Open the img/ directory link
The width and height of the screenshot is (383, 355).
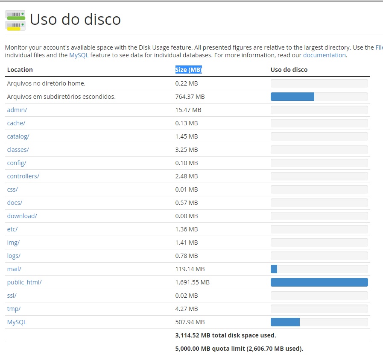coord(13,243)
